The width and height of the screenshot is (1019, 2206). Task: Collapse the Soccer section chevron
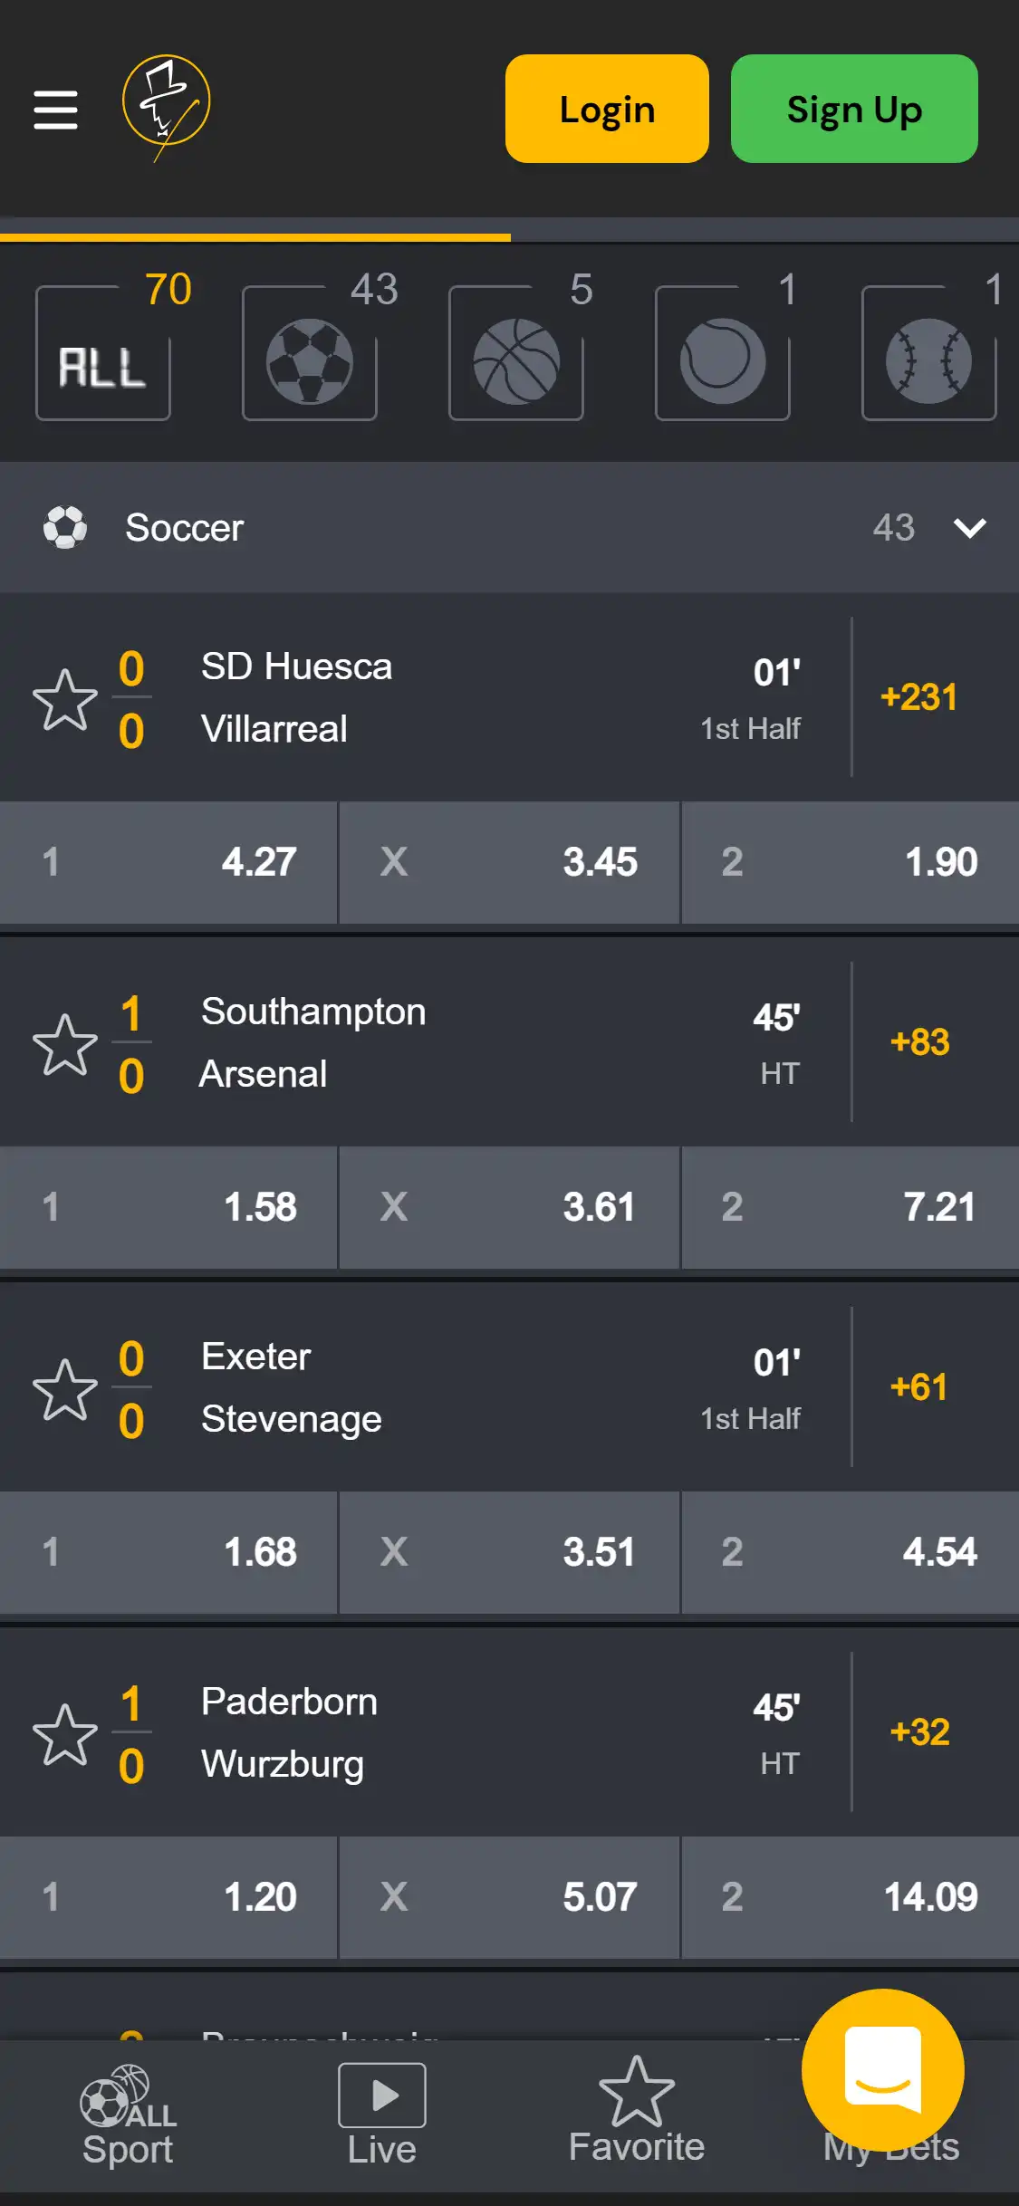pyautogui.click(x=970, y=528)
